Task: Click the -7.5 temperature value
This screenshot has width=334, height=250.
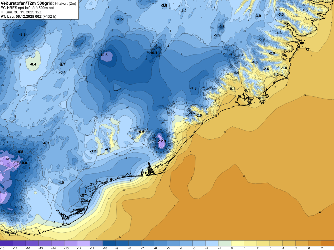Action: (120, 19)
